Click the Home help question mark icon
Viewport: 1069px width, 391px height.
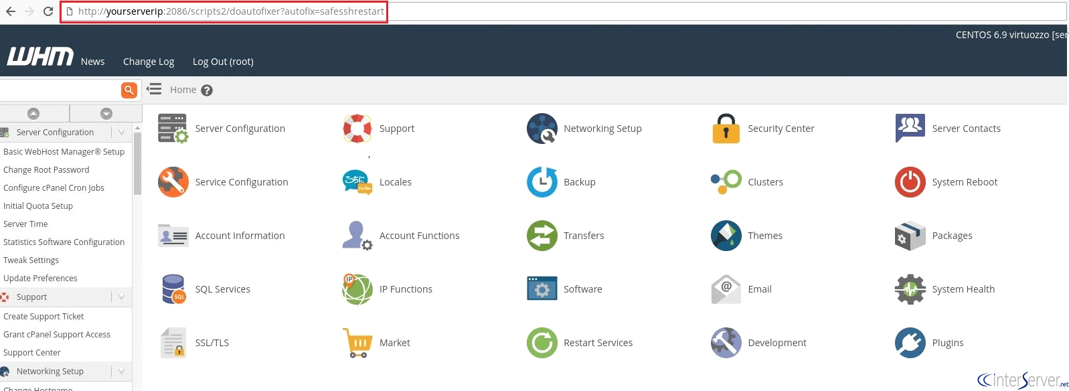(207, 90)
